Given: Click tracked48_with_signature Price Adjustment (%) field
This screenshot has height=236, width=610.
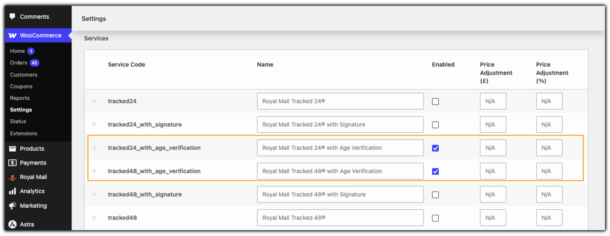Looking at the screenshot, I should [549, 194].
